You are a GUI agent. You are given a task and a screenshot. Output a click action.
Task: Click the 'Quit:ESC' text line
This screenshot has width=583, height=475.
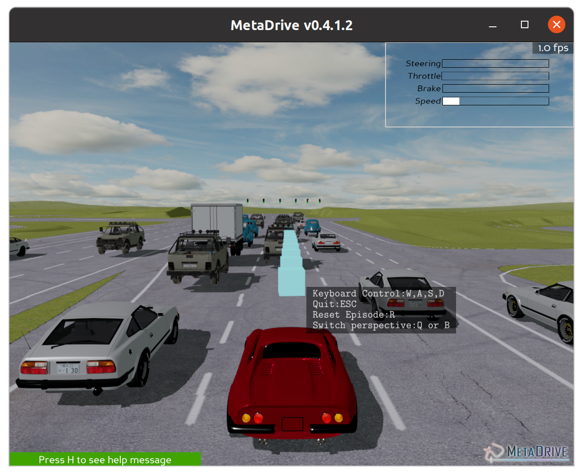(x=335, y=304)
